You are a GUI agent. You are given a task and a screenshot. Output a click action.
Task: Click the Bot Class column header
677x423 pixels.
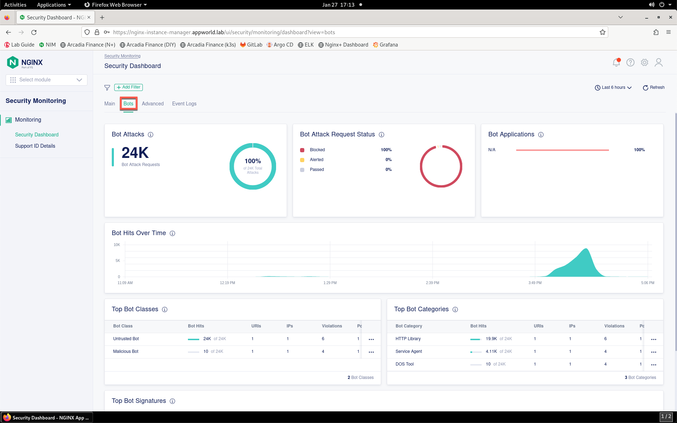(x=123, y=326)
